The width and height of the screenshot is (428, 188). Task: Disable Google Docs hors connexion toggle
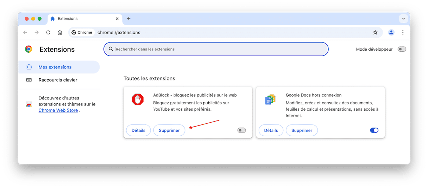(374, 130)
